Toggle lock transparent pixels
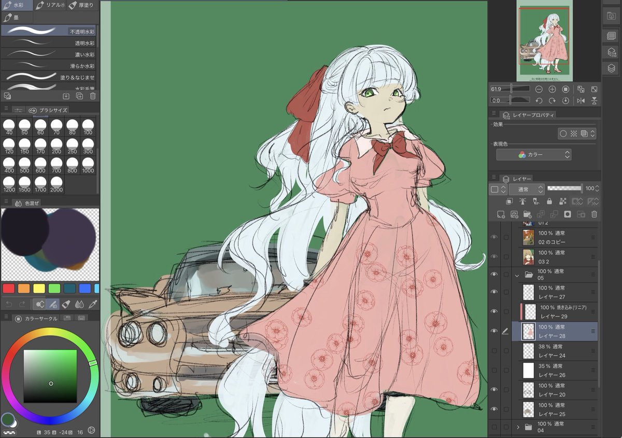622x438 pixels. [563, 201]
